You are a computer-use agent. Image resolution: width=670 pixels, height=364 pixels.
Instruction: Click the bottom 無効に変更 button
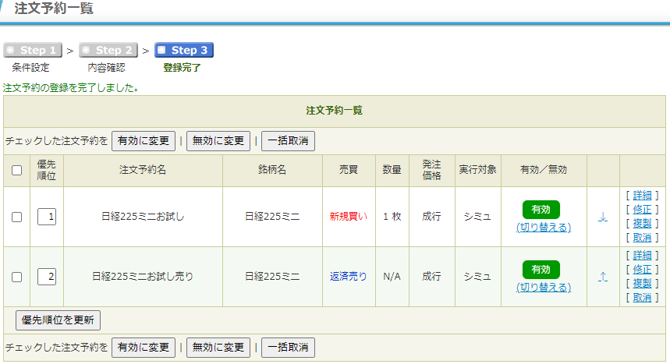pos(218,348)
